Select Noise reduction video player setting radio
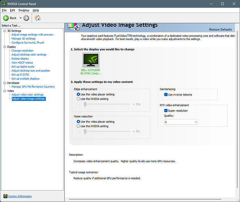The height and width of the screenshot is (202, 240). pyautogui.click(x=78, y=122)
